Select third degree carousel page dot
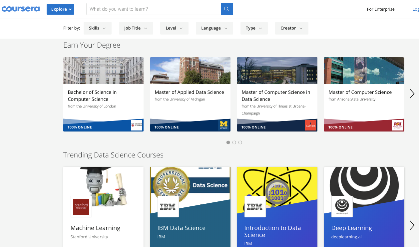The image size is (419, 247). point(240,142)
